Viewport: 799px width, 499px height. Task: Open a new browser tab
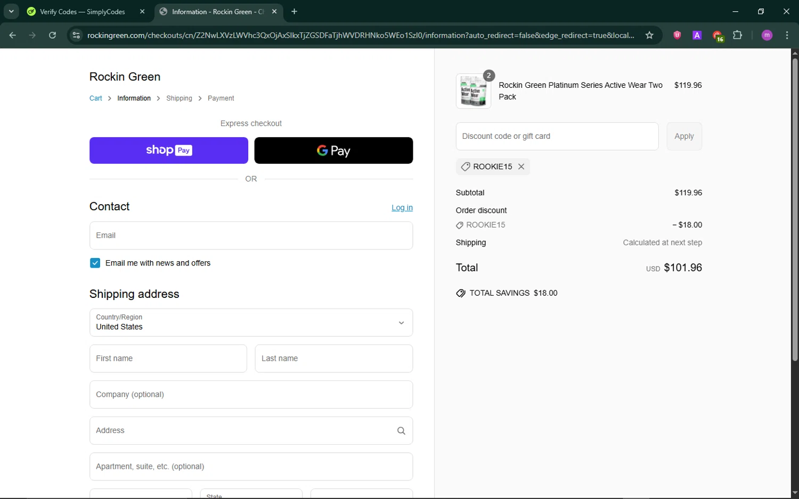(294, 11)
